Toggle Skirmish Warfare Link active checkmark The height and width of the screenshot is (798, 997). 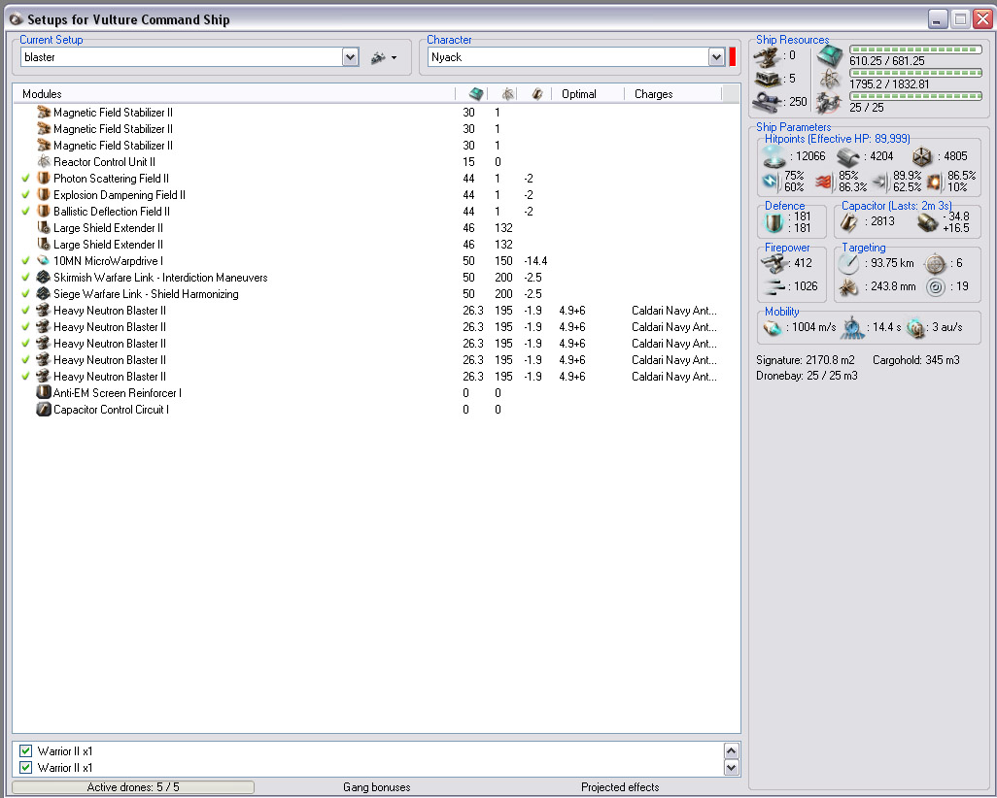point(25,278)
